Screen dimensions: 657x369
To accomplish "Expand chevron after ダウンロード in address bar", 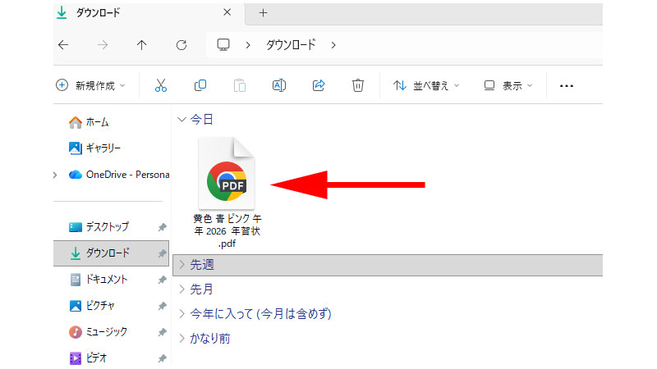I will pos(333,45).
